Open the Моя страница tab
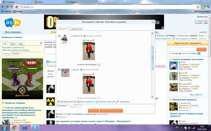This screenshot has width=211, height=131. click(x=13, y=32)
